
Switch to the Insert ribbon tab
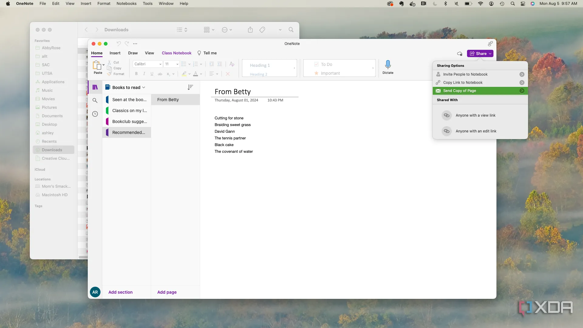pos(115,53)
